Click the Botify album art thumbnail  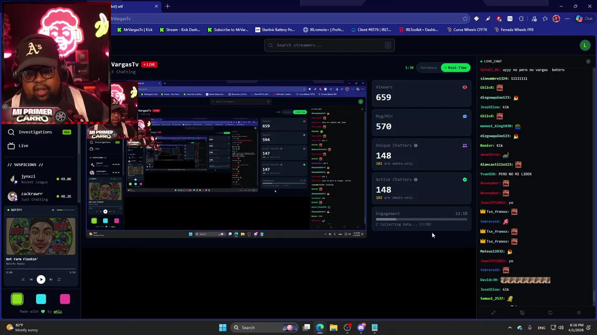coord(41,235)
